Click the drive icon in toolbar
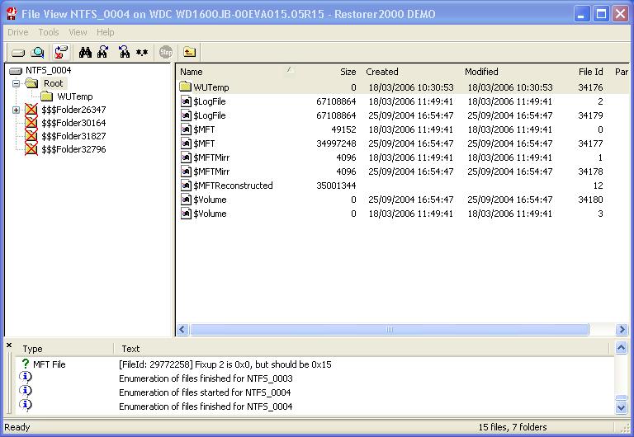634x437 pixels. point(18,53)
